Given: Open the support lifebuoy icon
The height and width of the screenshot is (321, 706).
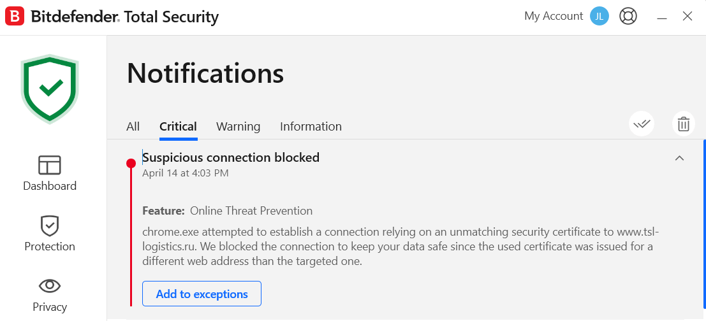Looking at the screenshot, I should 628,16.
